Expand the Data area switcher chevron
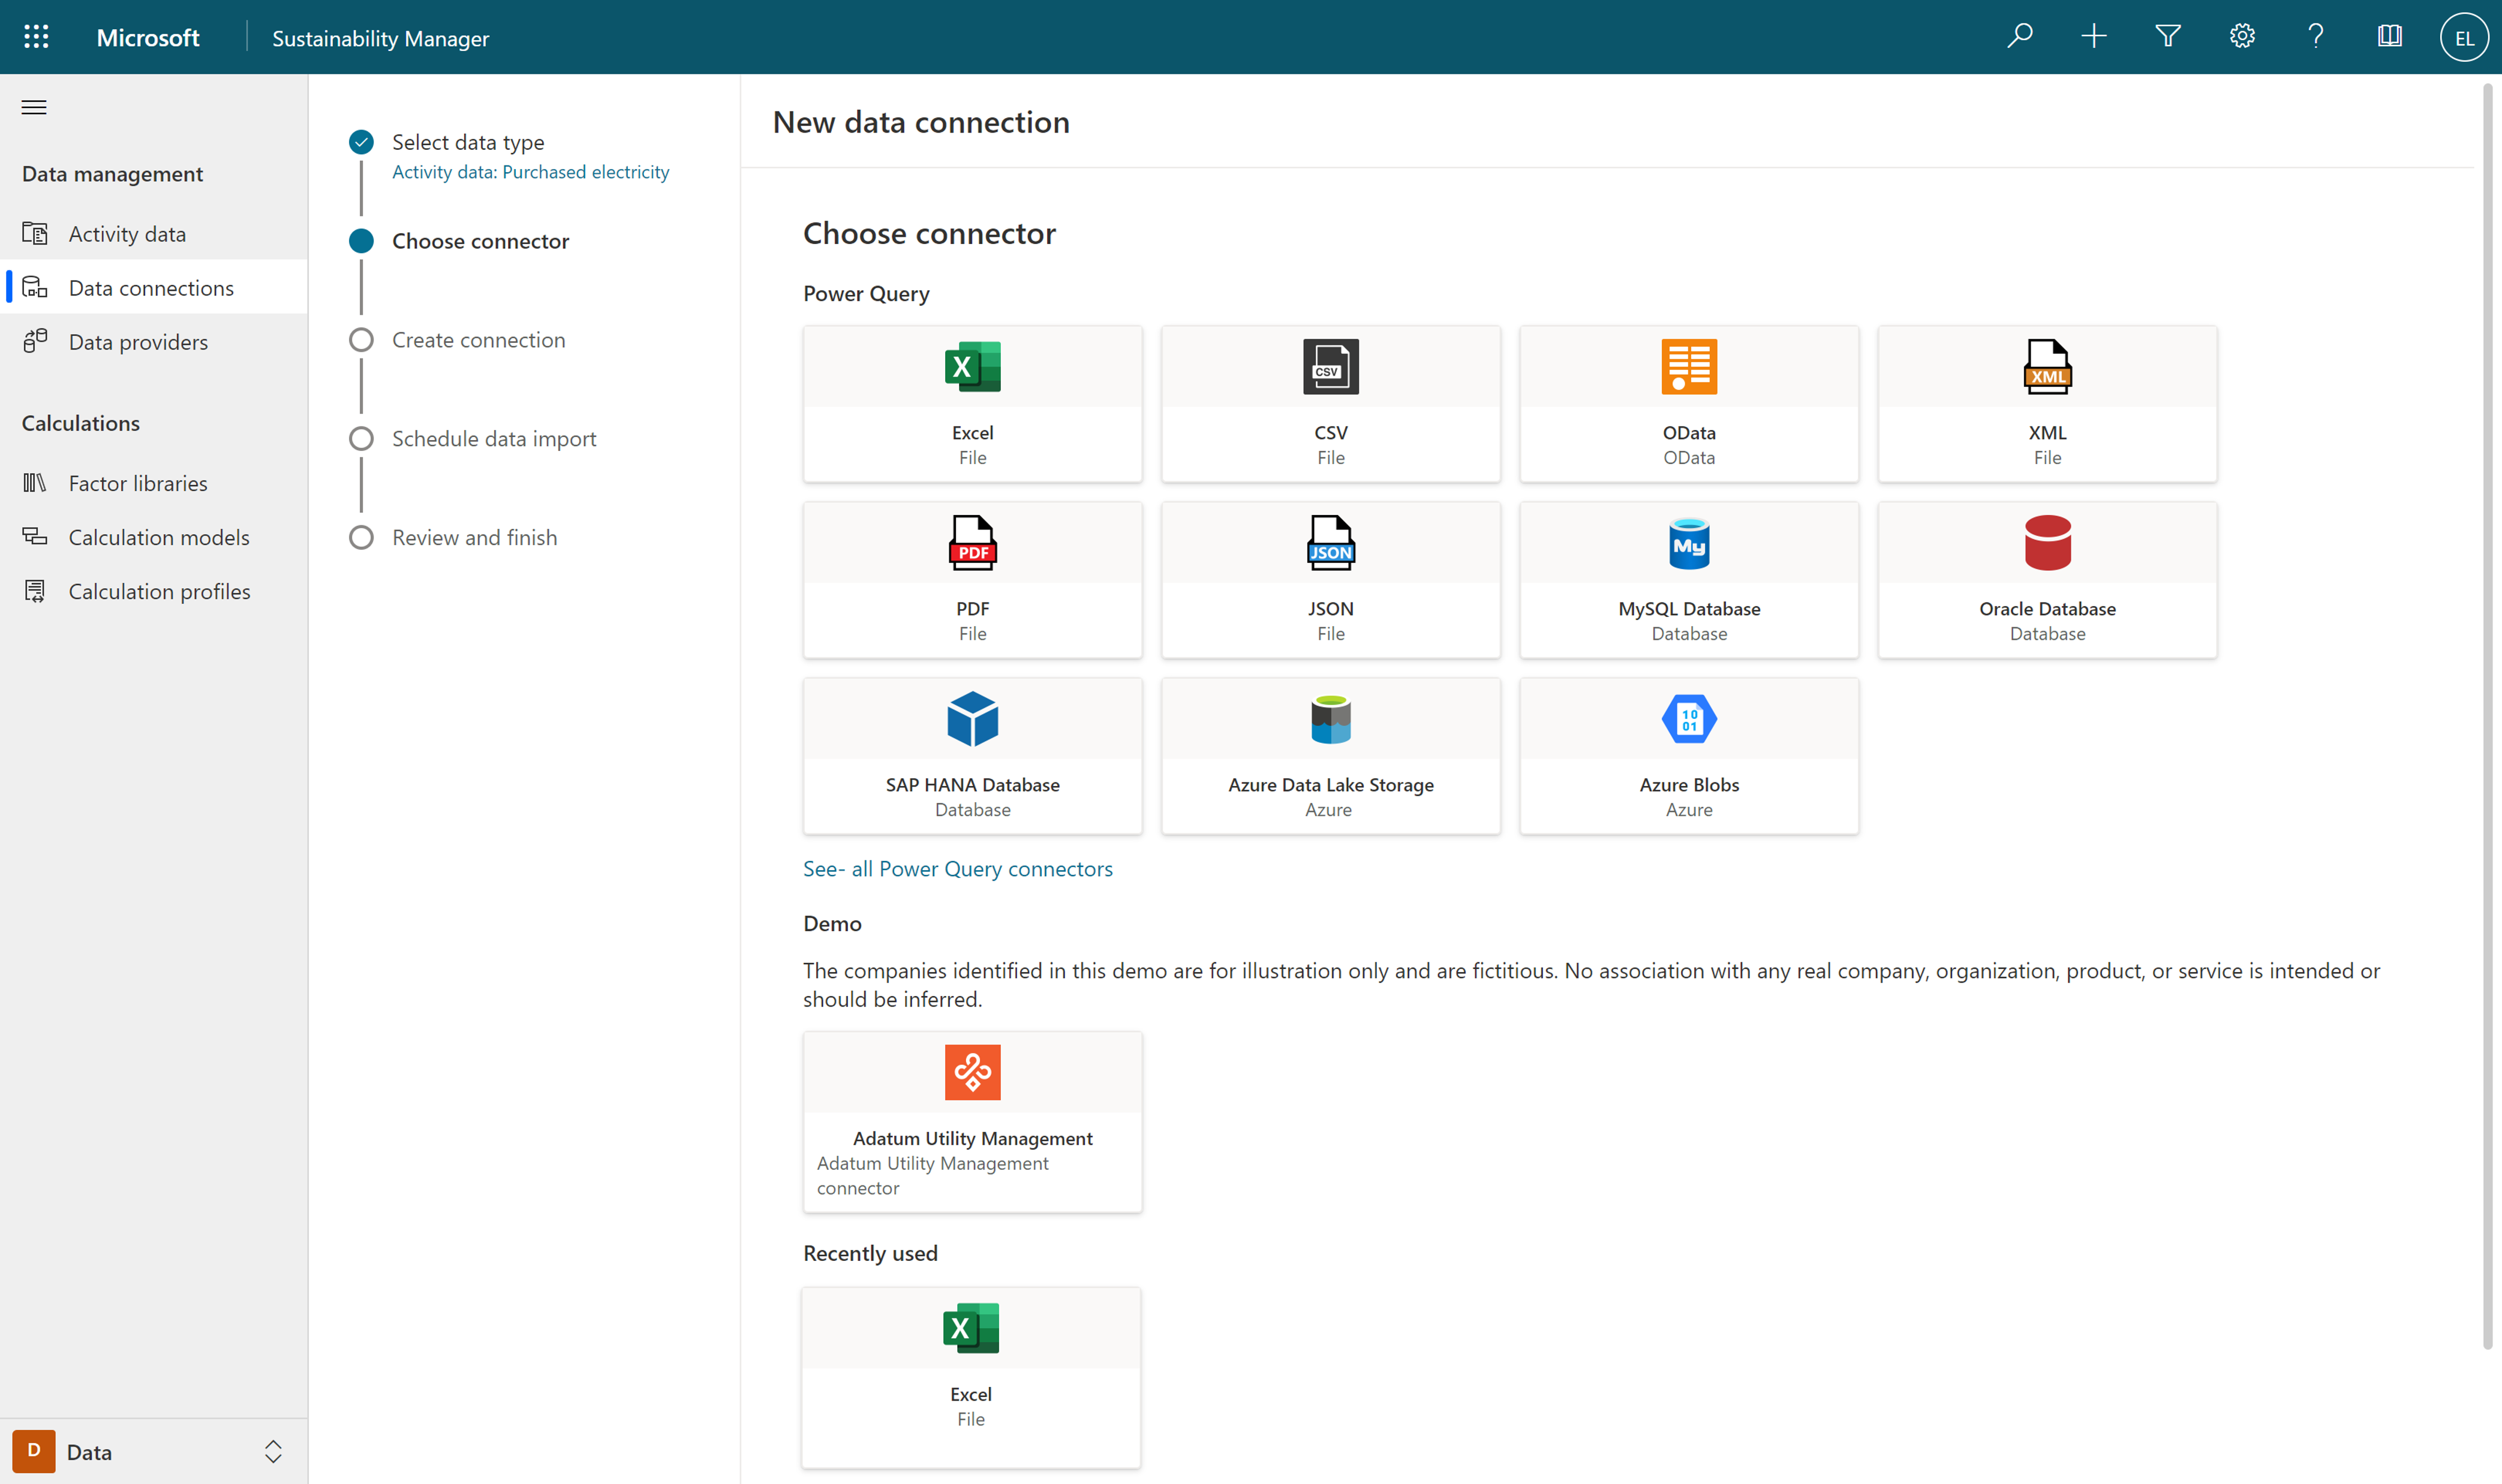The image size is (2502, 1484). [x=273, y=1451]
